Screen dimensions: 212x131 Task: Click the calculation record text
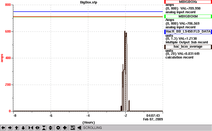(x=179, y=57)
